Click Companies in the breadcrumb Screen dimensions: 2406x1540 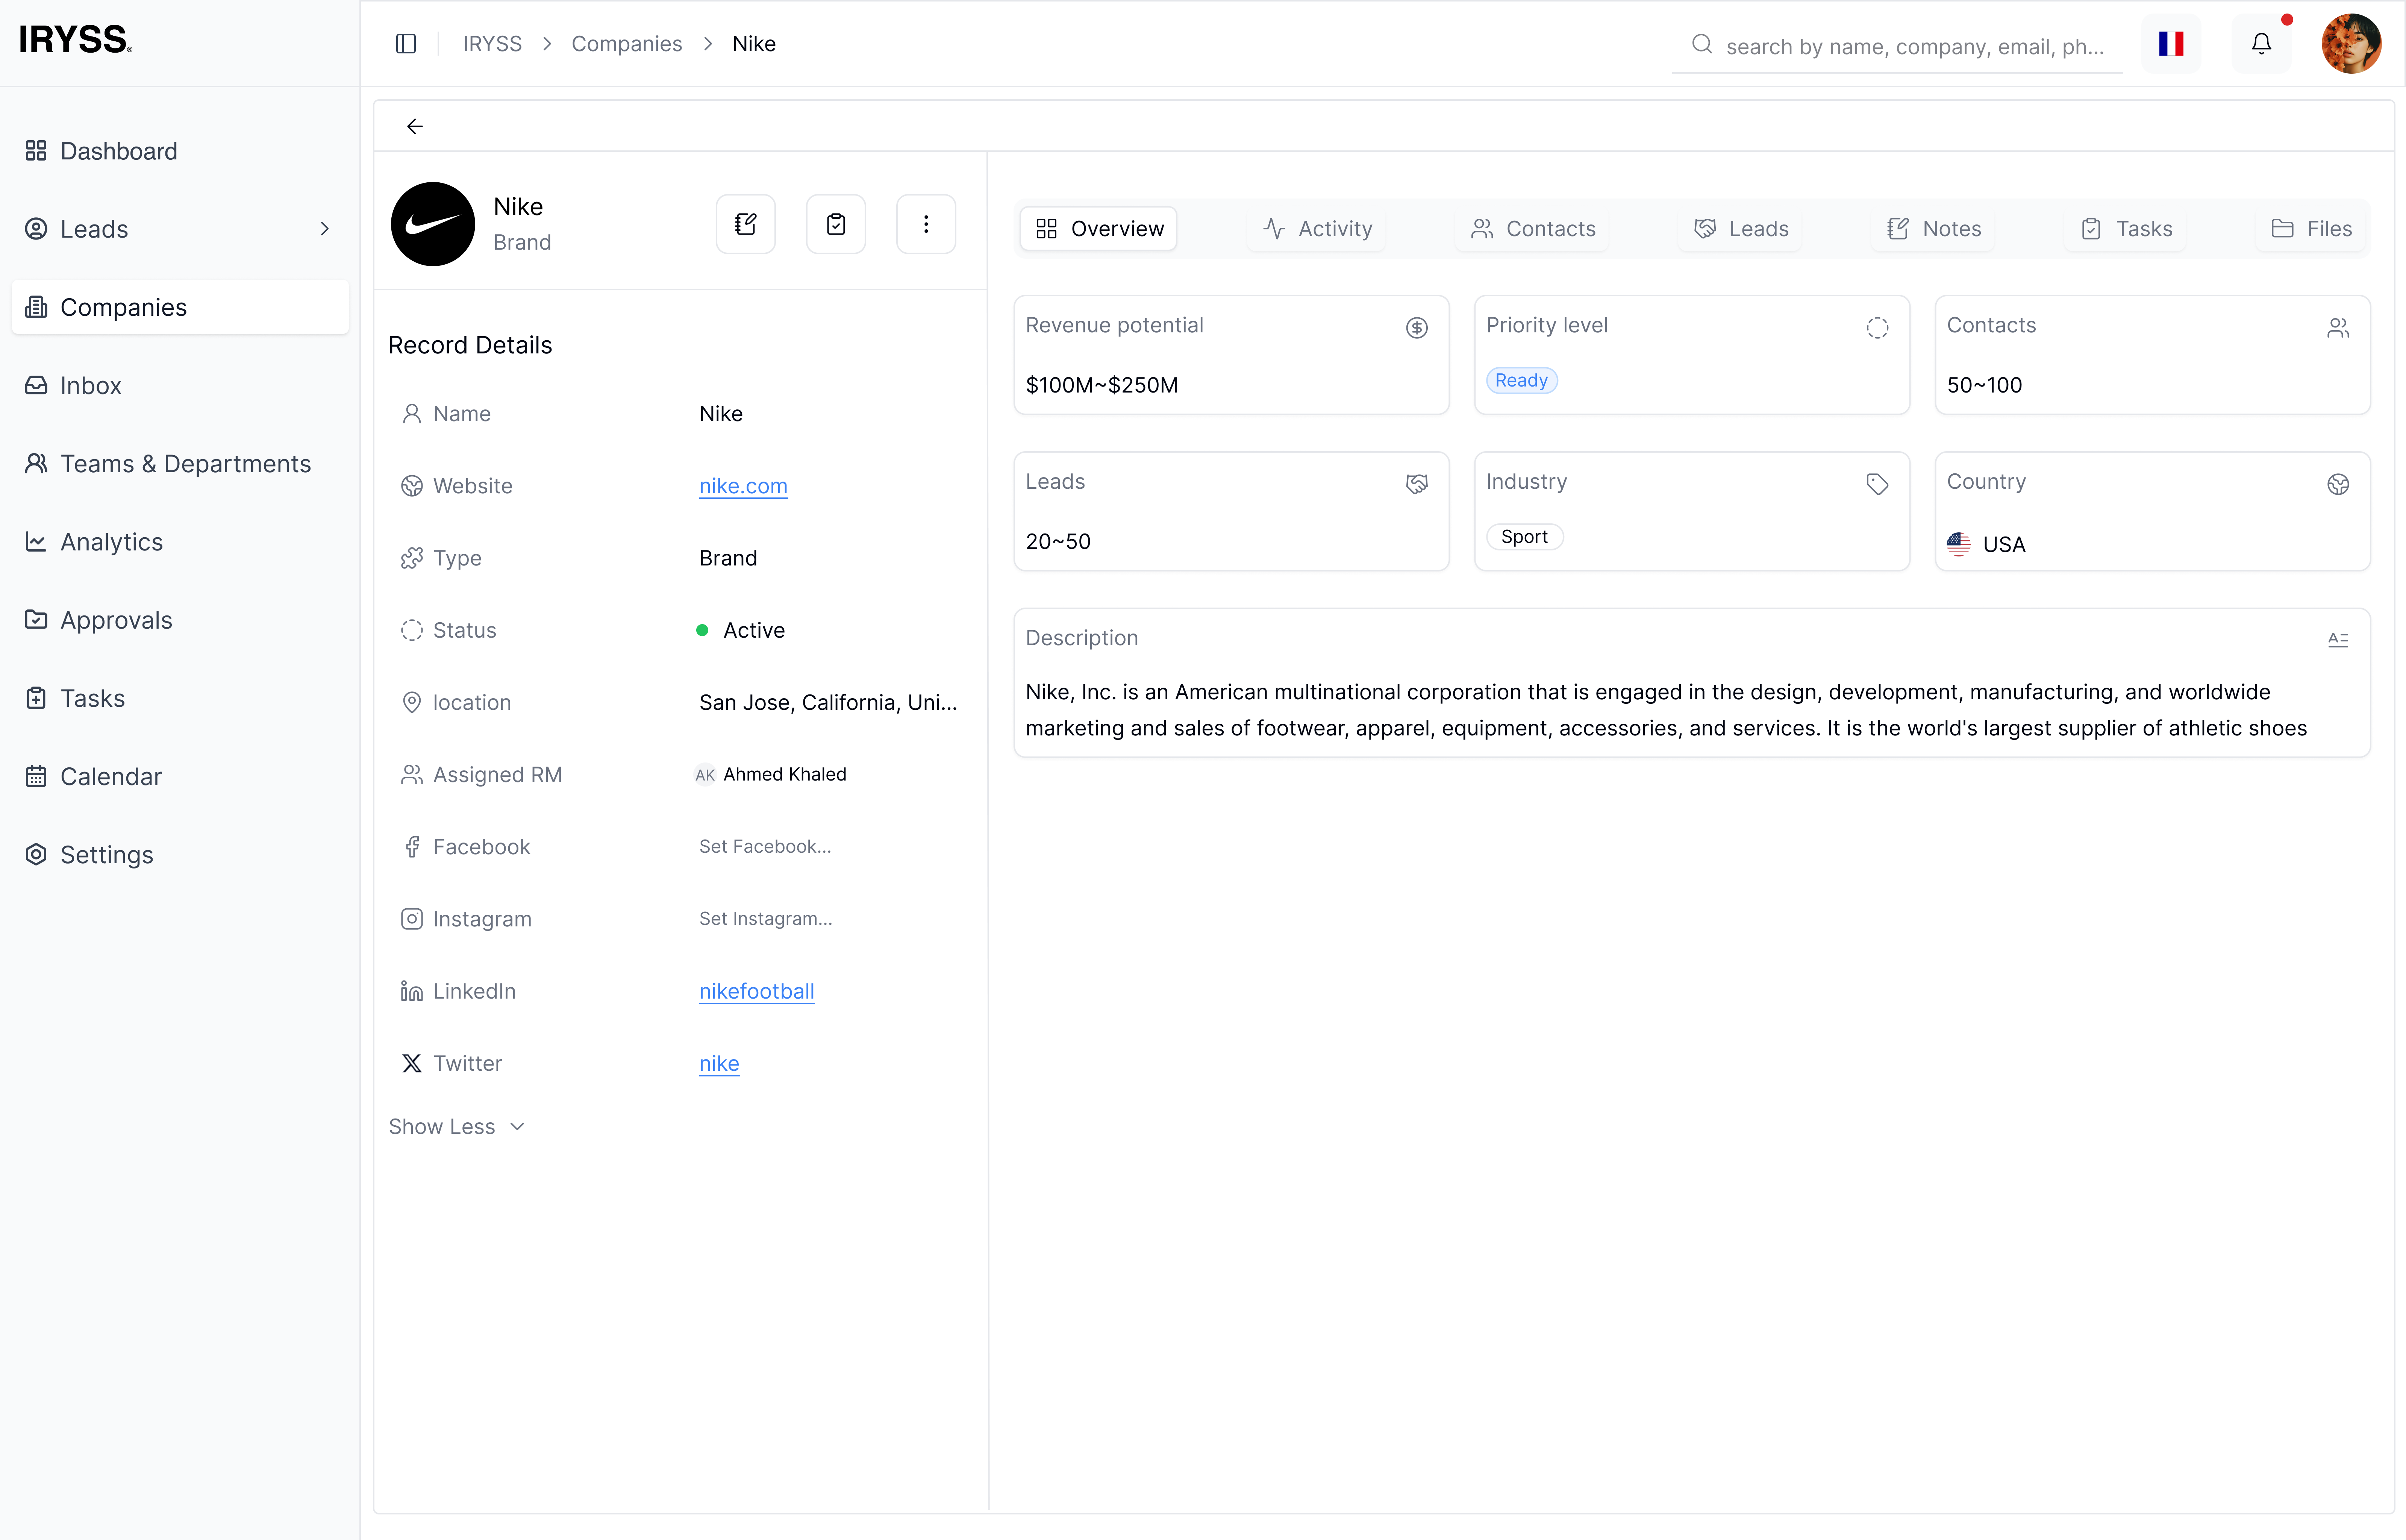click(627, 44)
